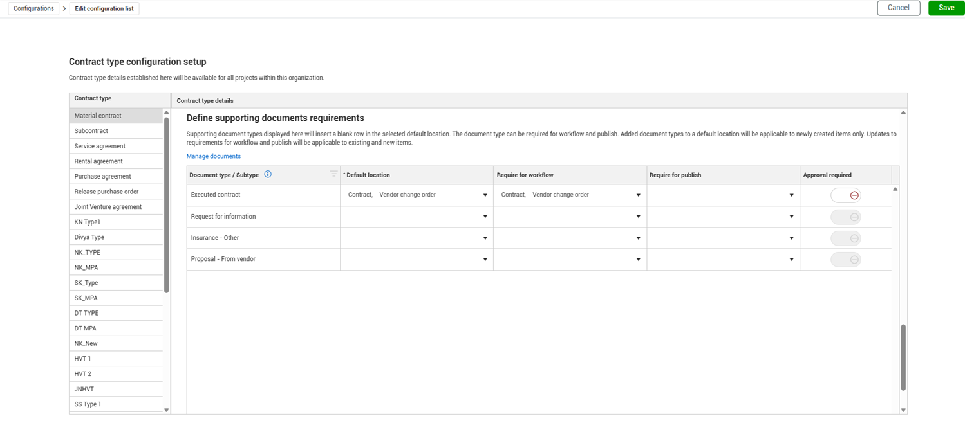
Task: Click the details panel scroll-up arrow
Action: [903, 113]
